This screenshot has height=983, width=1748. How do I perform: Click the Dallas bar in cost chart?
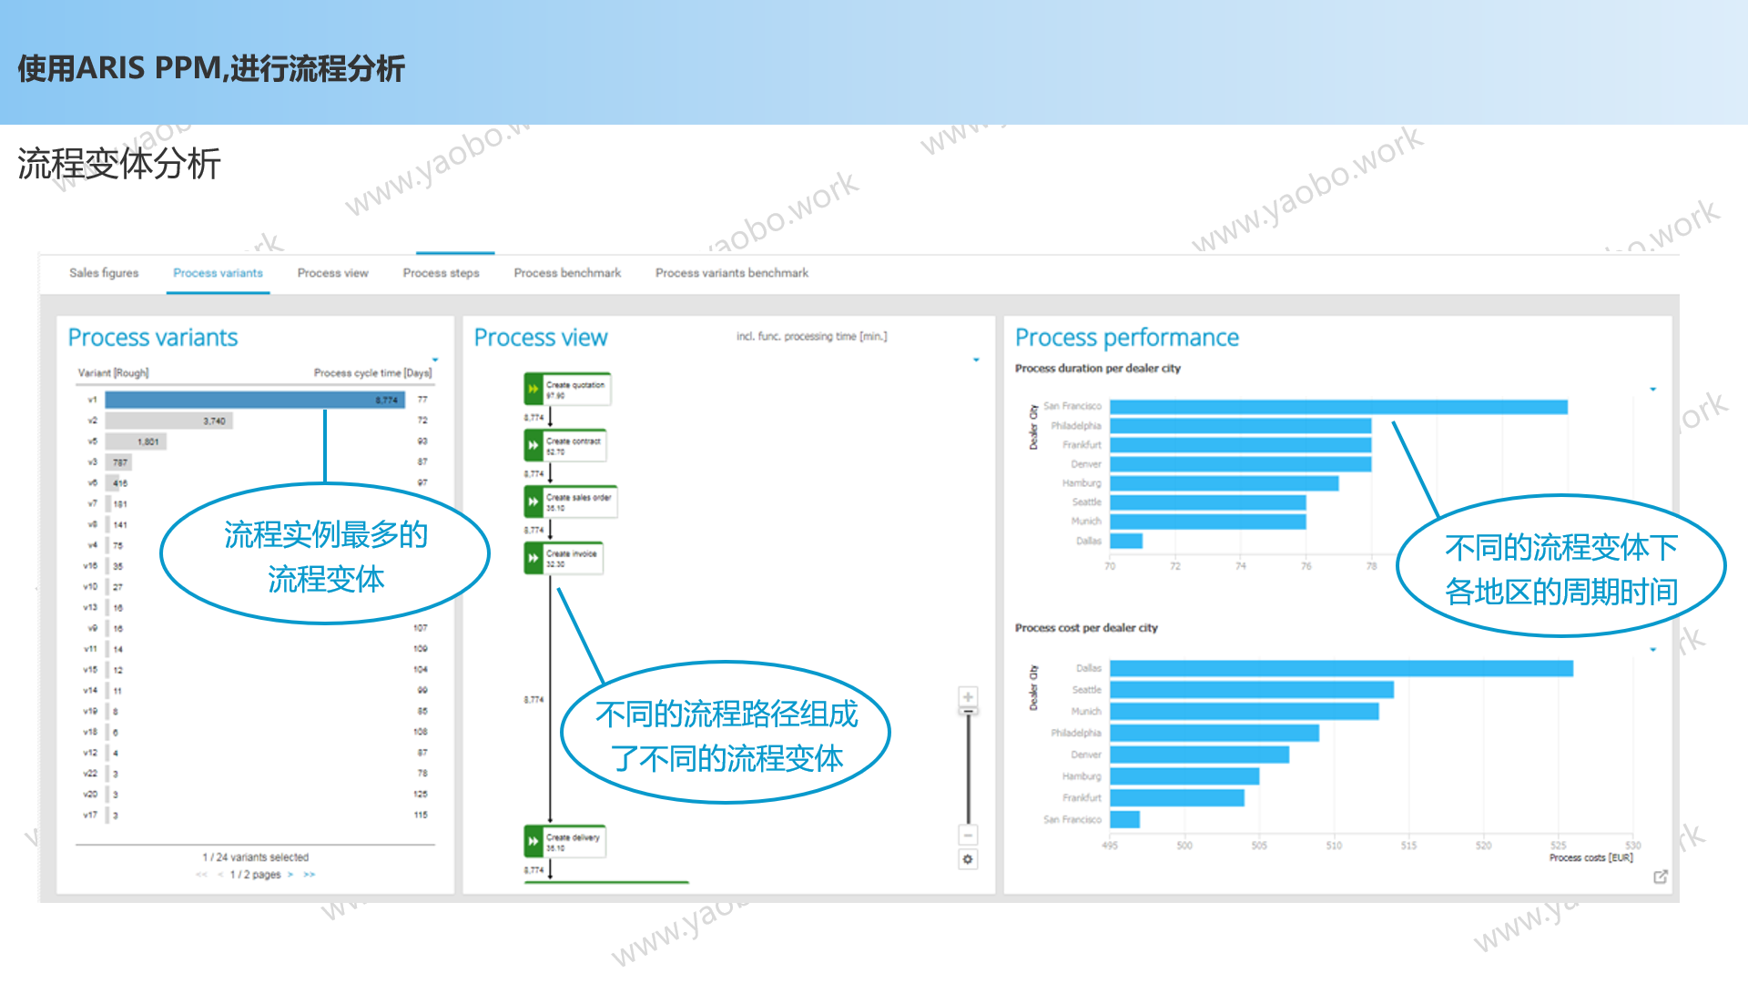[1342, 669]
